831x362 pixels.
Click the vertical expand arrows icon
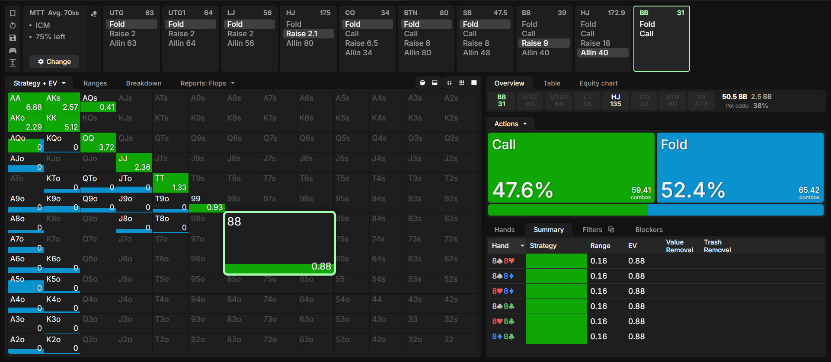[x=13, y=63]
